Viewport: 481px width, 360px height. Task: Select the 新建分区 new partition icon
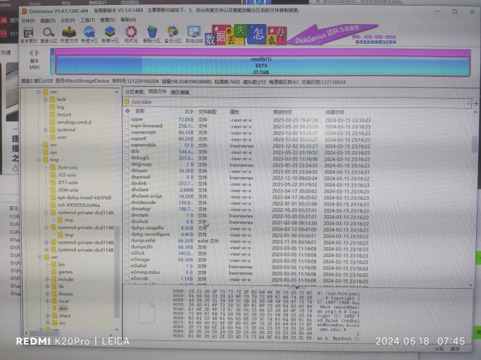pos(110,35)
